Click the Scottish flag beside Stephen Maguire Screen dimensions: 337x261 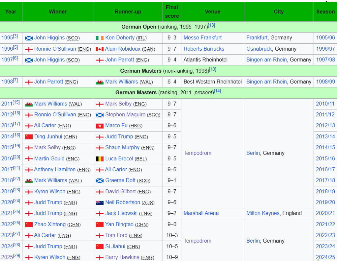100,115
